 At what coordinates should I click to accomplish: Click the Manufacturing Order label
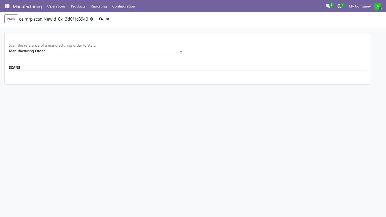(x=27, y=51)
